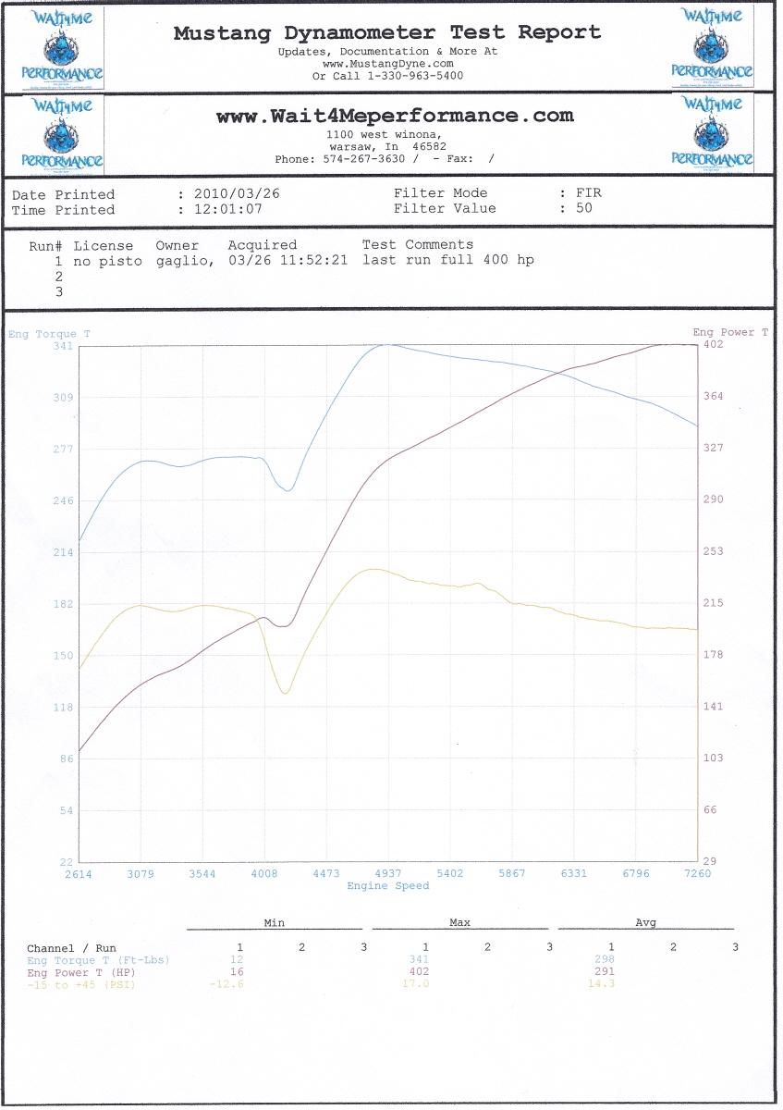783x1110 pixels.
Task: Click the 2614 tick on the engine speed axis
Action: 80,874
